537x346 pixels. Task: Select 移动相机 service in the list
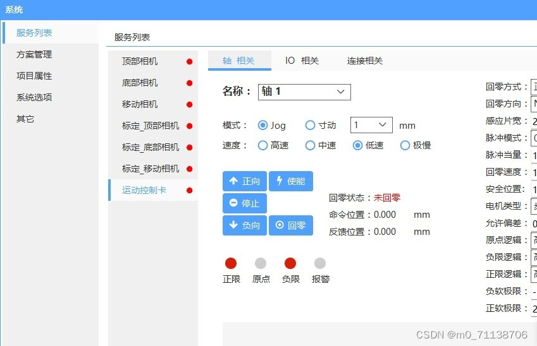153,104
